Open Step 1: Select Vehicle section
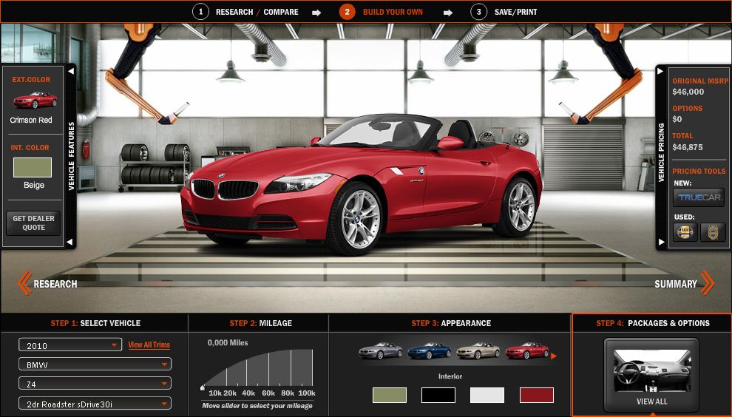 [x=95, y=323]
